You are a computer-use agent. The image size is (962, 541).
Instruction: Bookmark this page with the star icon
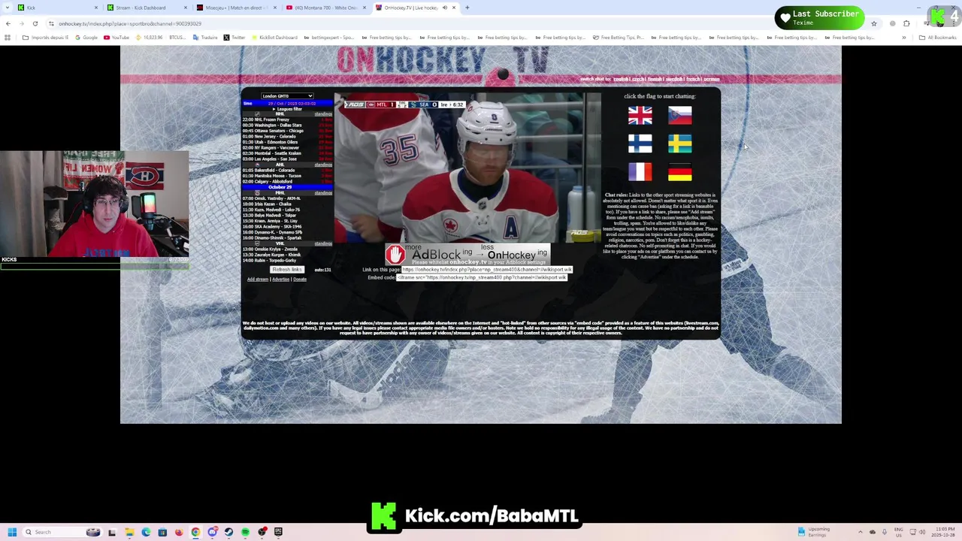(873, 23)
